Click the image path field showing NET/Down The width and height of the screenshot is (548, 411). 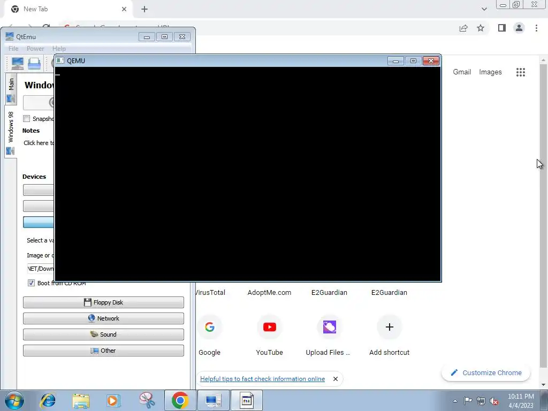coord(41,269)
